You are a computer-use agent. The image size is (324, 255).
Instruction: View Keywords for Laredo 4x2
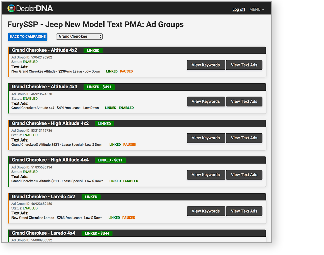click(x=206, y=211)
